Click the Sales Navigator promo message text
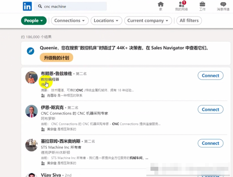Screen dimensions: 233x177 (x=124, y=48)
